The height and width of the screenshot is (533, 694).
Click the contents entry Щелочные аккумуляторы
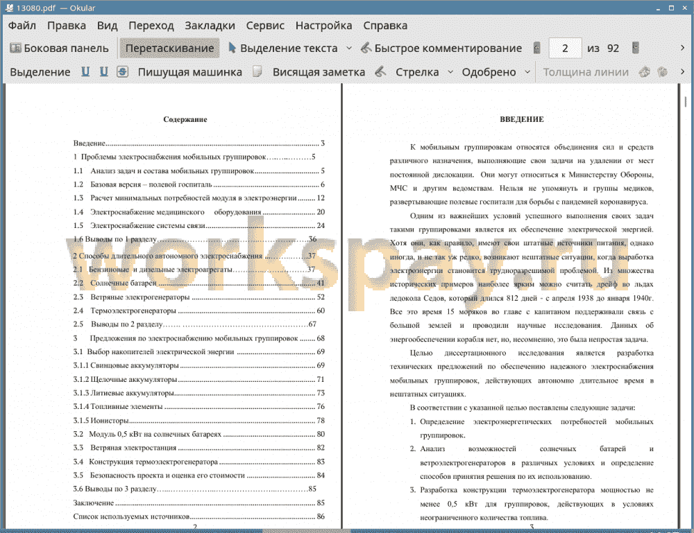click(x=199, y=379)
